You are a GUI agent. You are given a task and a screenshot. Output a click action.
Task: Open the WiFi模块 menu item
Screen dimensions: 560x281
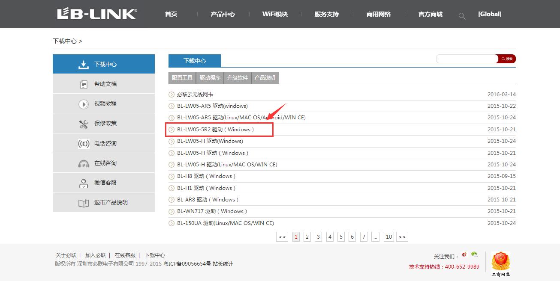pos(274,14)
